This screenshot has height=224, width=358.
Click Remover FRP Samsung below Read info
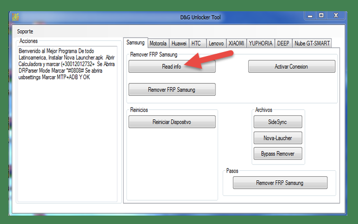(172, 90)
